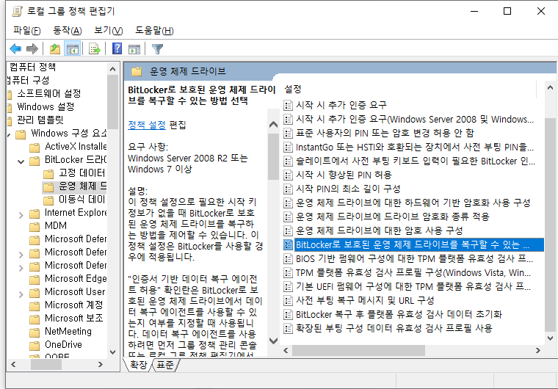Toggle the show/hide action pane icon
This screenshot has height=389, width=558.
pos(134,48)
